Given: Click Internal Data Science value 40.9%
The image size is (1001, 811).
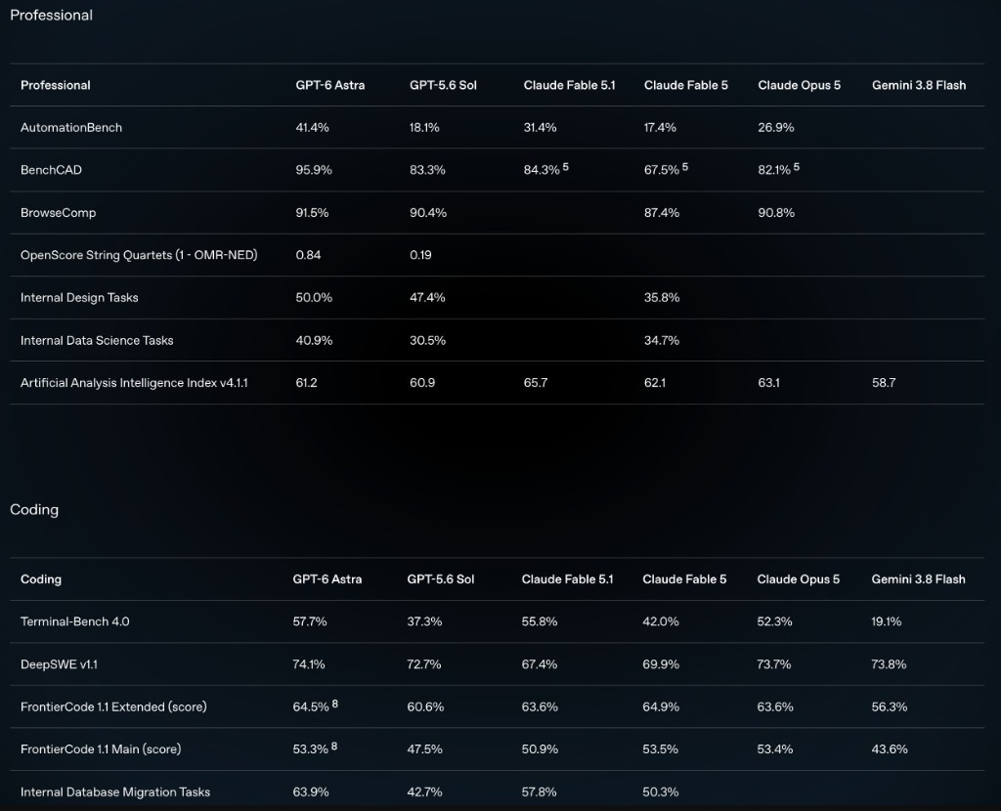Looking at the screenshot, I should 314,341.
